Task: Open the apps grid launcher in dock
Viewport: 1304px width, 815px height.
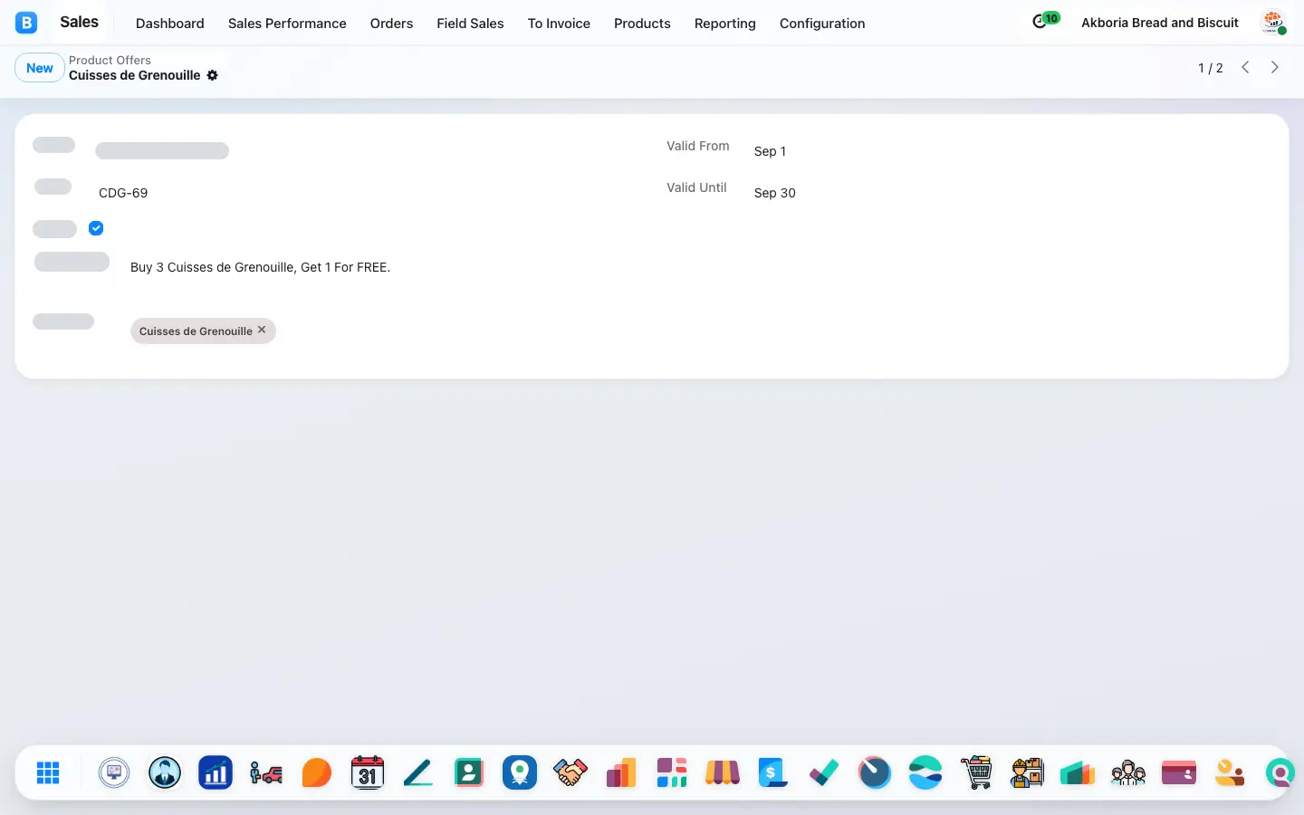Action: (x=48, y=772)
